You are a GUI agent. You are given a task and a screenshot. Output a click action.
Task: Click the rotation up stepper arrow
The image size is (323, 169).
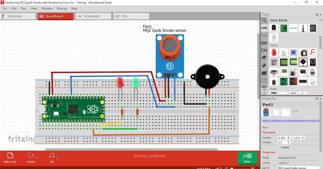pyautogui.click(x=289, y=142)
